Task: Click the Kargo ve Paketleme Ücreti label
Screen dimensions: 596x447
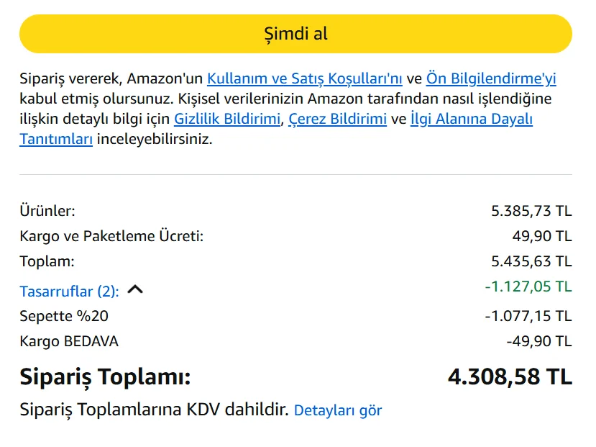Action: point(111,236)
